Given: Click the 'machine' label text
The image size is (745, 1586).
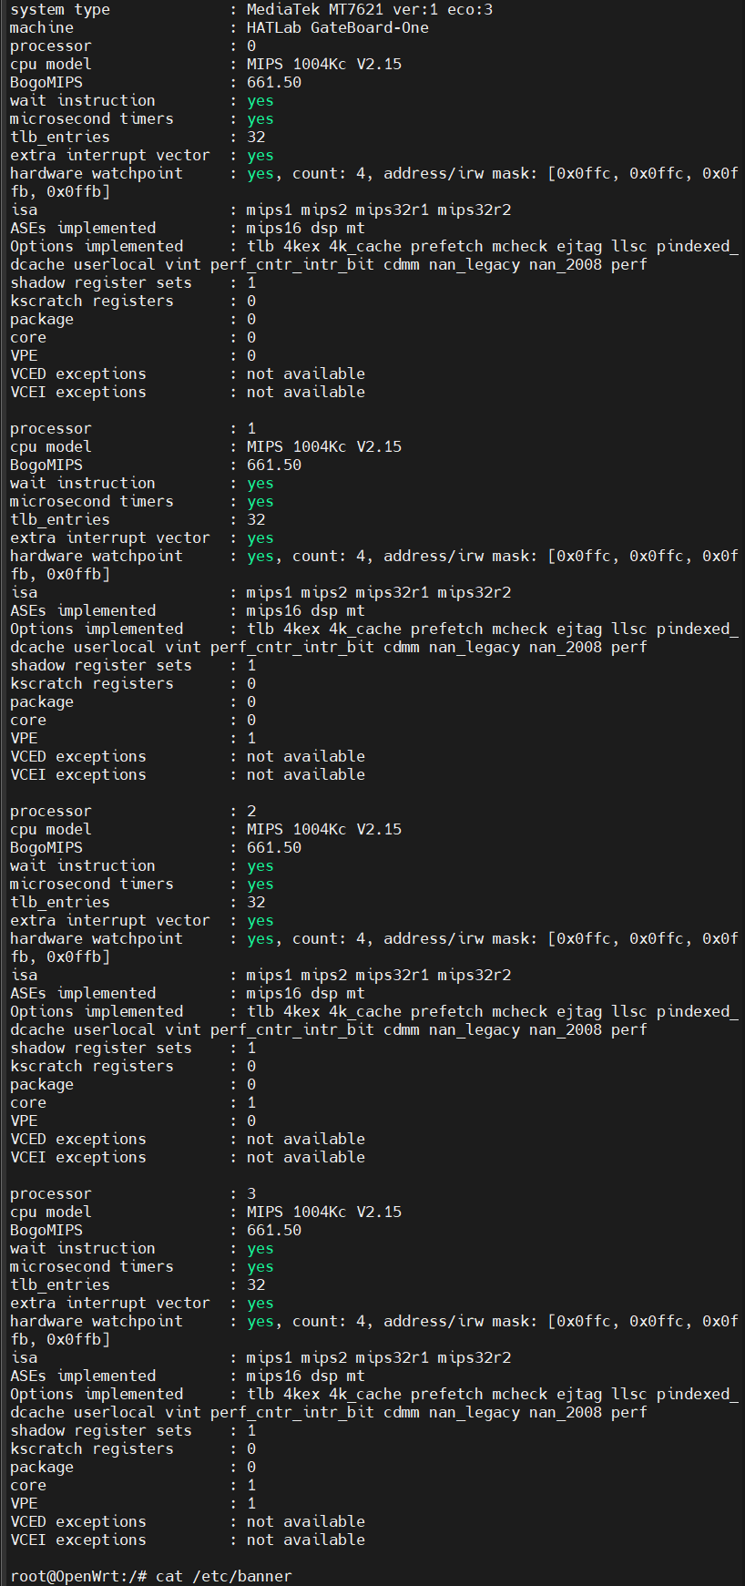Looking at the screenshot, I should 41,27.
